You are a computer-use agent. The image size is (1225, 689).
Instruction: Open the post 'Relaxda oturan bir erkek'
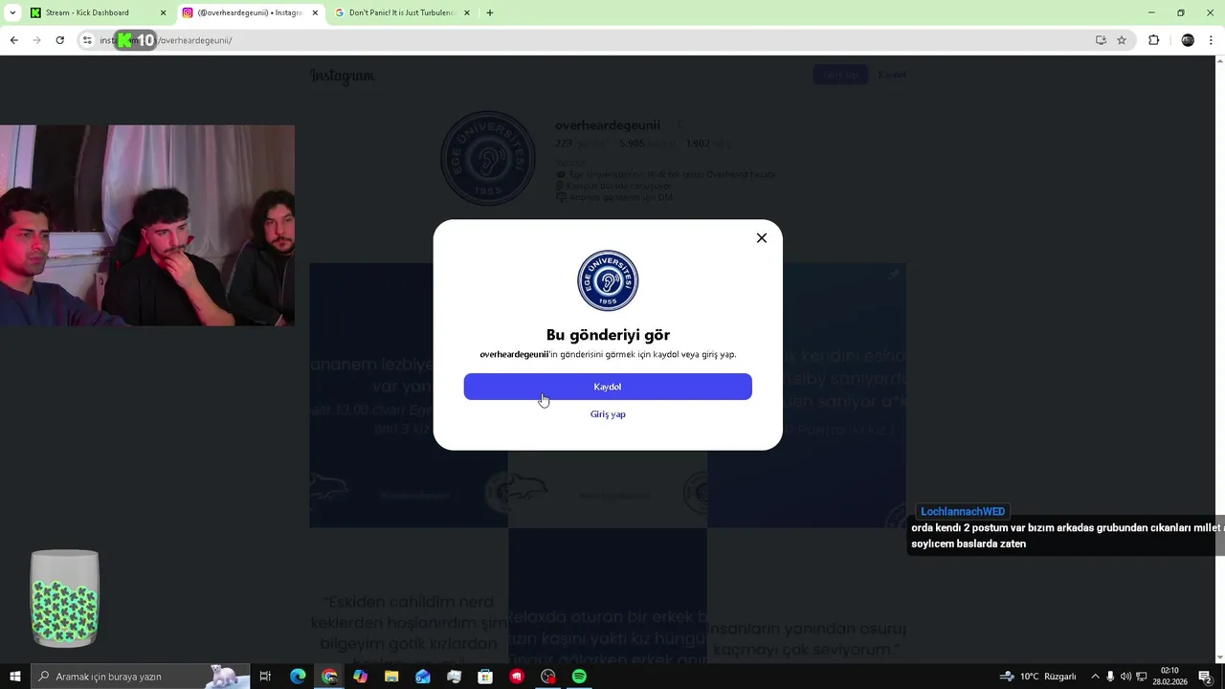[608, 597]
